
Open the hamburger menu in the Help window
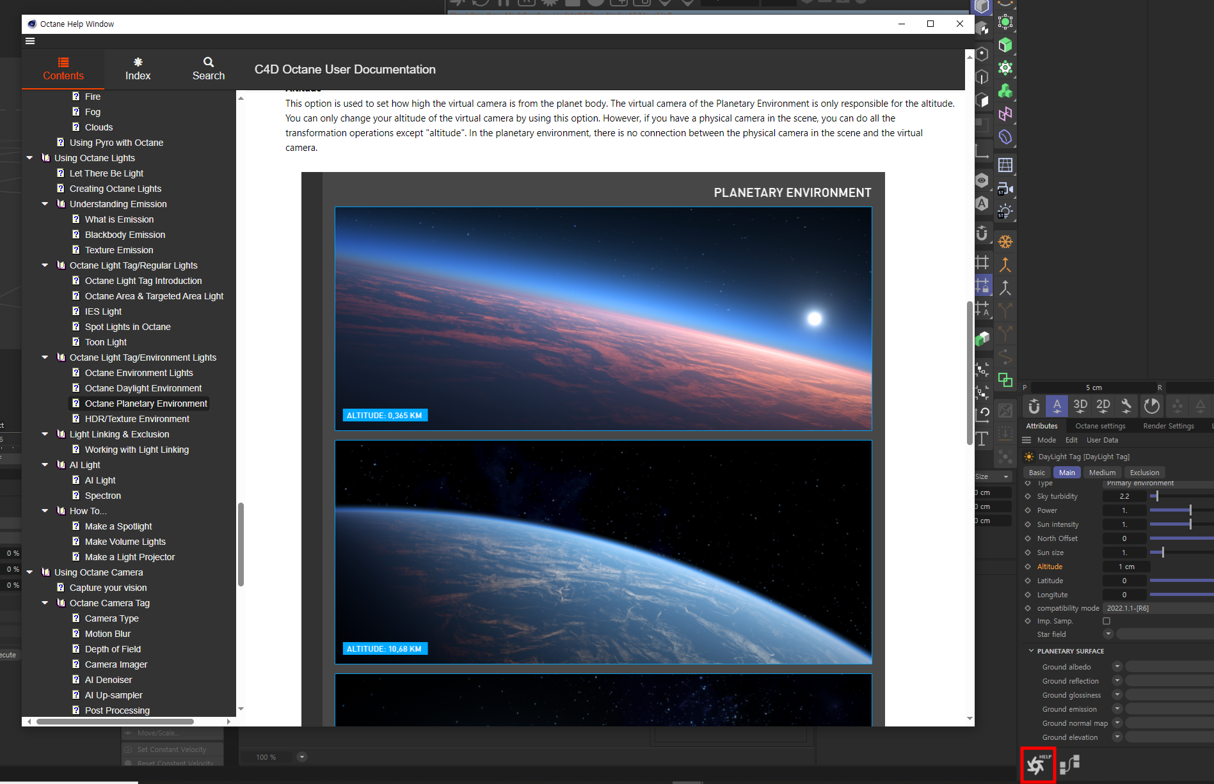(x=30, y=41)
